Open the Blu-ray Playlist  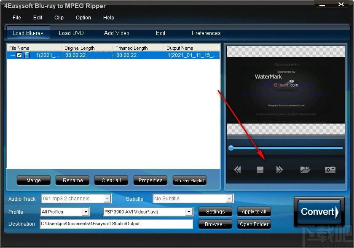click(189, 180)
